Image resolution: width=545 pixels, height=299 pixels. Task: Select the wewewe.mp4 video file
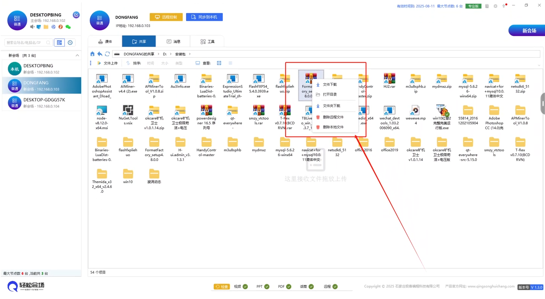415,115
